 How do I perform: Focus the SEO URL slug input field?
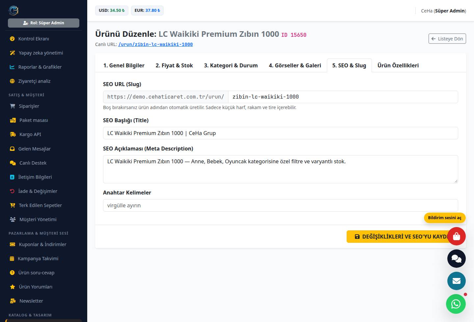(343, 97)
